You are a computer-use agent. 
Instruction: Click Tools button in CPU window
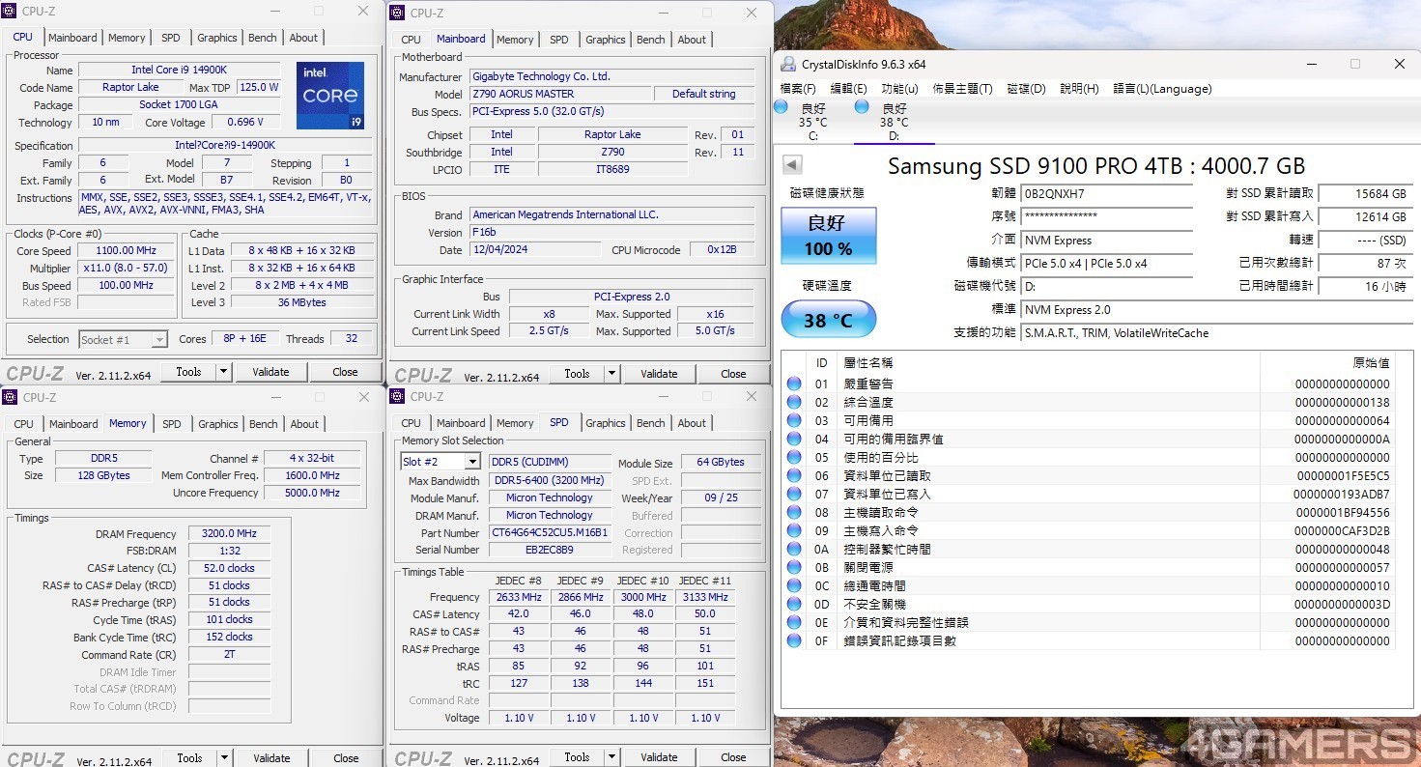[x=188, y=372]
